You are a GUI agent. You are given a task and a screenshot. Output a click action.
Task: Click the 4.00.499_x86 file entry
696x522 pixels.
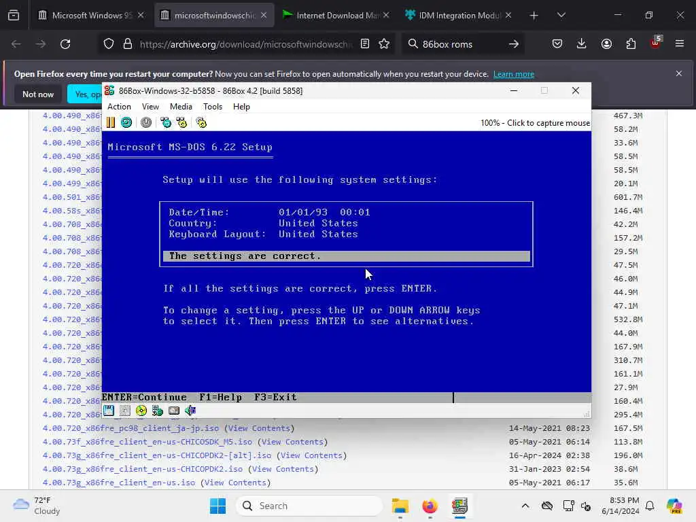71,184
